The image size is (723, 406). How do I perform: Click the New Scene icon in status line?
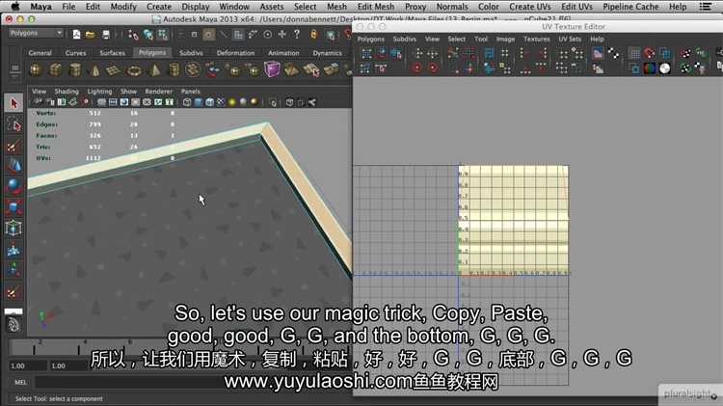(76, 34)
